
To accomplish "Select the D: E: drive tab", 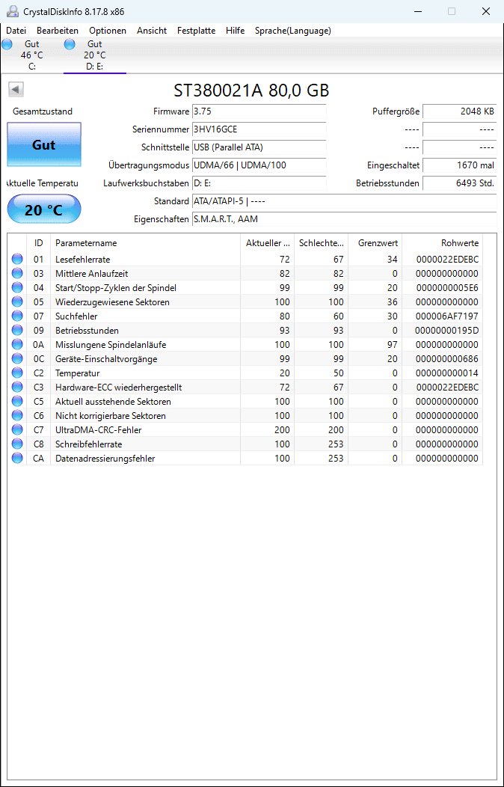I will (95, 55).
